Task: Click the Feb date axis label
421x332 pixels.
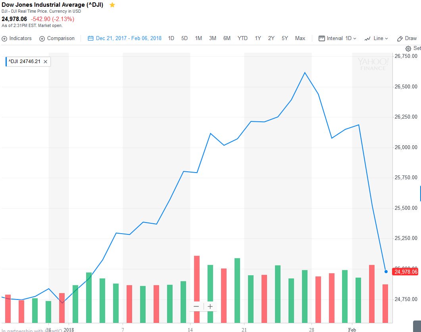Action: point(352,330)
